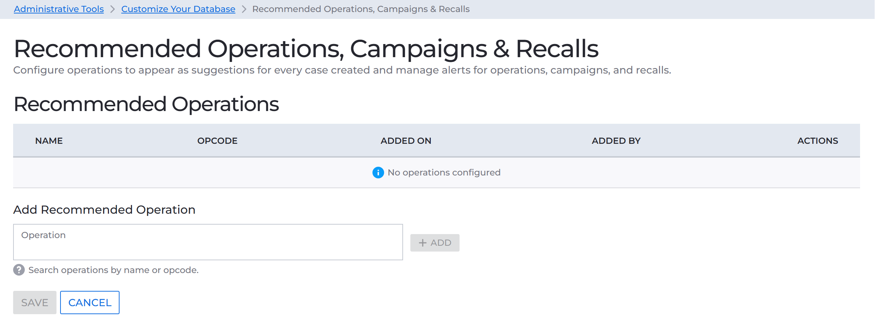
Task: Click the OPCODE column header
Action: [x=217, y=141]
